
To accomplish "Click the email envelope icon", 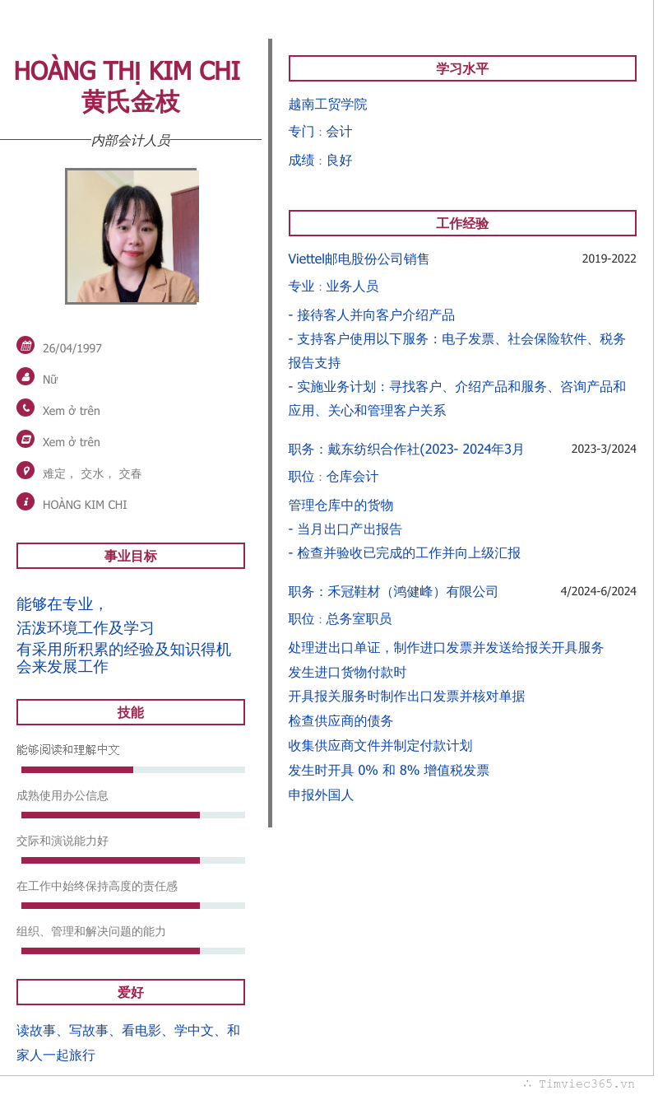I will click(25, 439).
